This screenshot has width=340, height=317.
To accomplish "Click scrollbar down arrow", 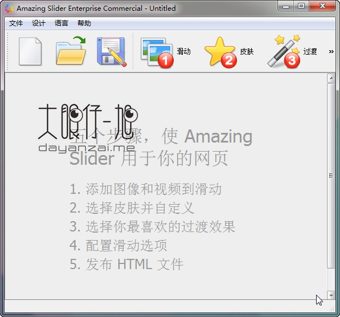I will (x=331, y=295).
